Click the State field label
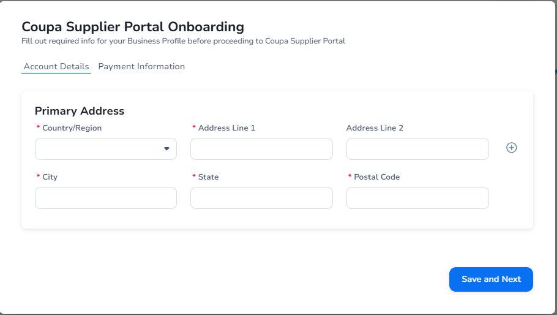 (x=208, y=177)
